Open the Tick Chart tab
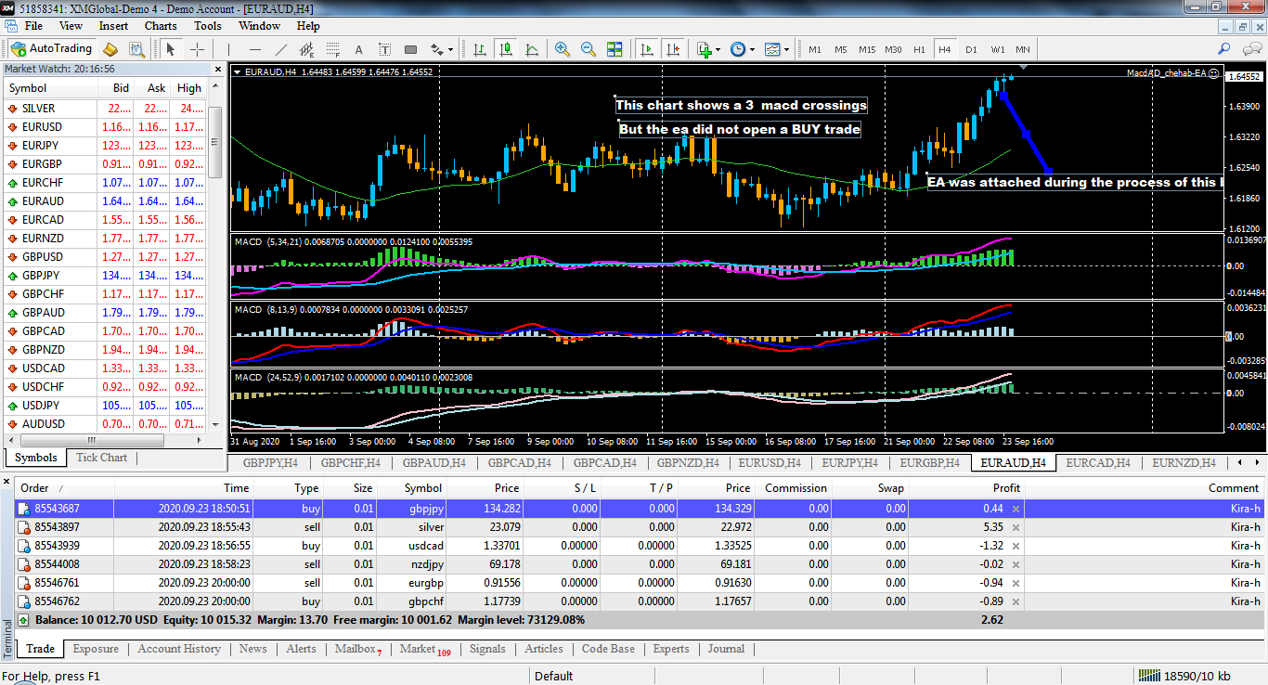The height and width of the screenshot is (685, 1268). (101, 458)
